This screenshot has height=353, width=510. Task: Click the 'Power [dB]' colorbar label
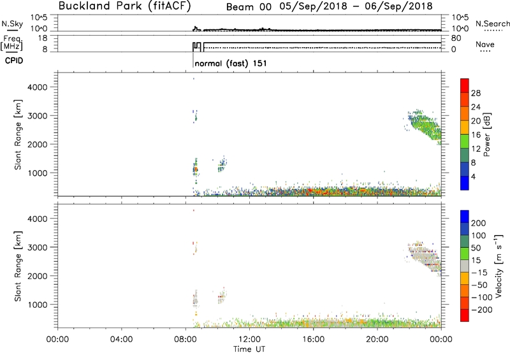[x=486, y=134]
